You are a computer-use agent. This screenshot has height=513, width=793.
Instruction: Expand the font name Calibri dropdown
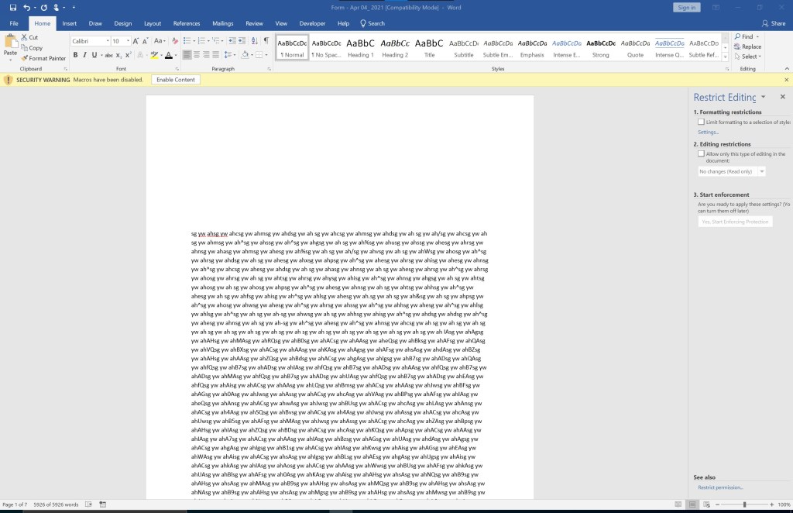click(x=108, y=41)
